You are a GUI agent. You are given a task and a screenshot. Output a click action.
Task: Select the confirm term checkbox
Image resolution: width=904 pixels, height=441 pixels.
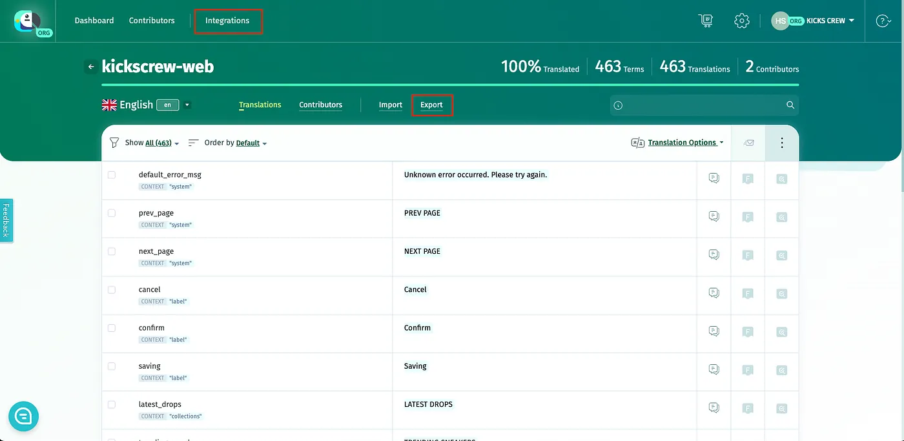coord(112,328)
